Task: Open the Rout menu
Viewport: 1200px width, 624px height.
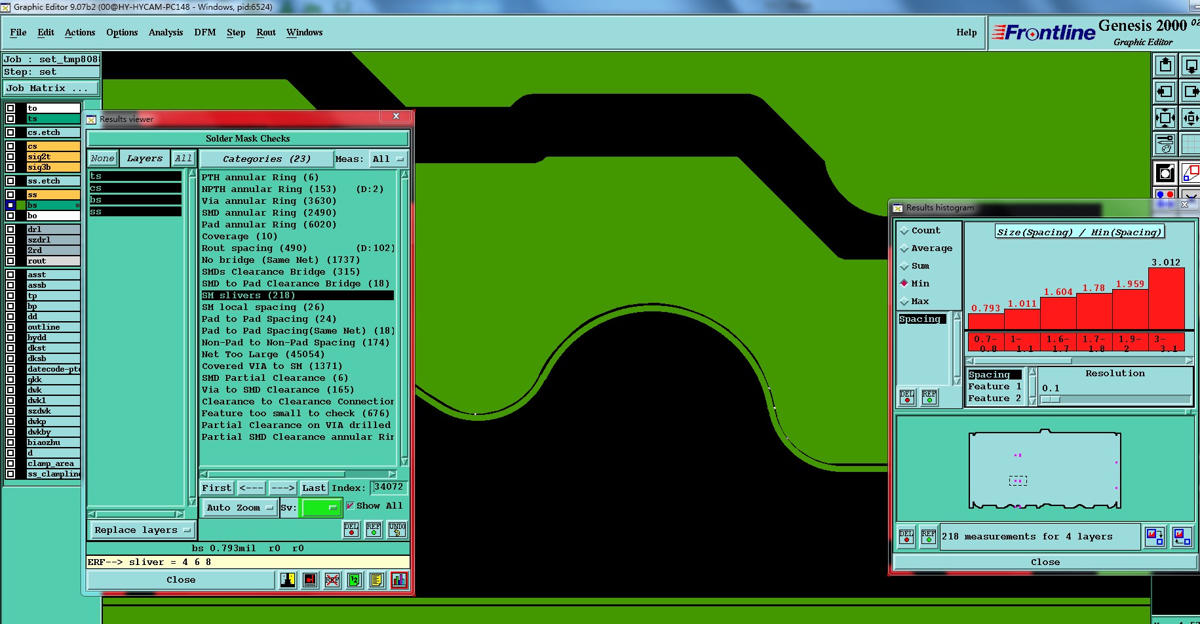Action: [266, 32]
